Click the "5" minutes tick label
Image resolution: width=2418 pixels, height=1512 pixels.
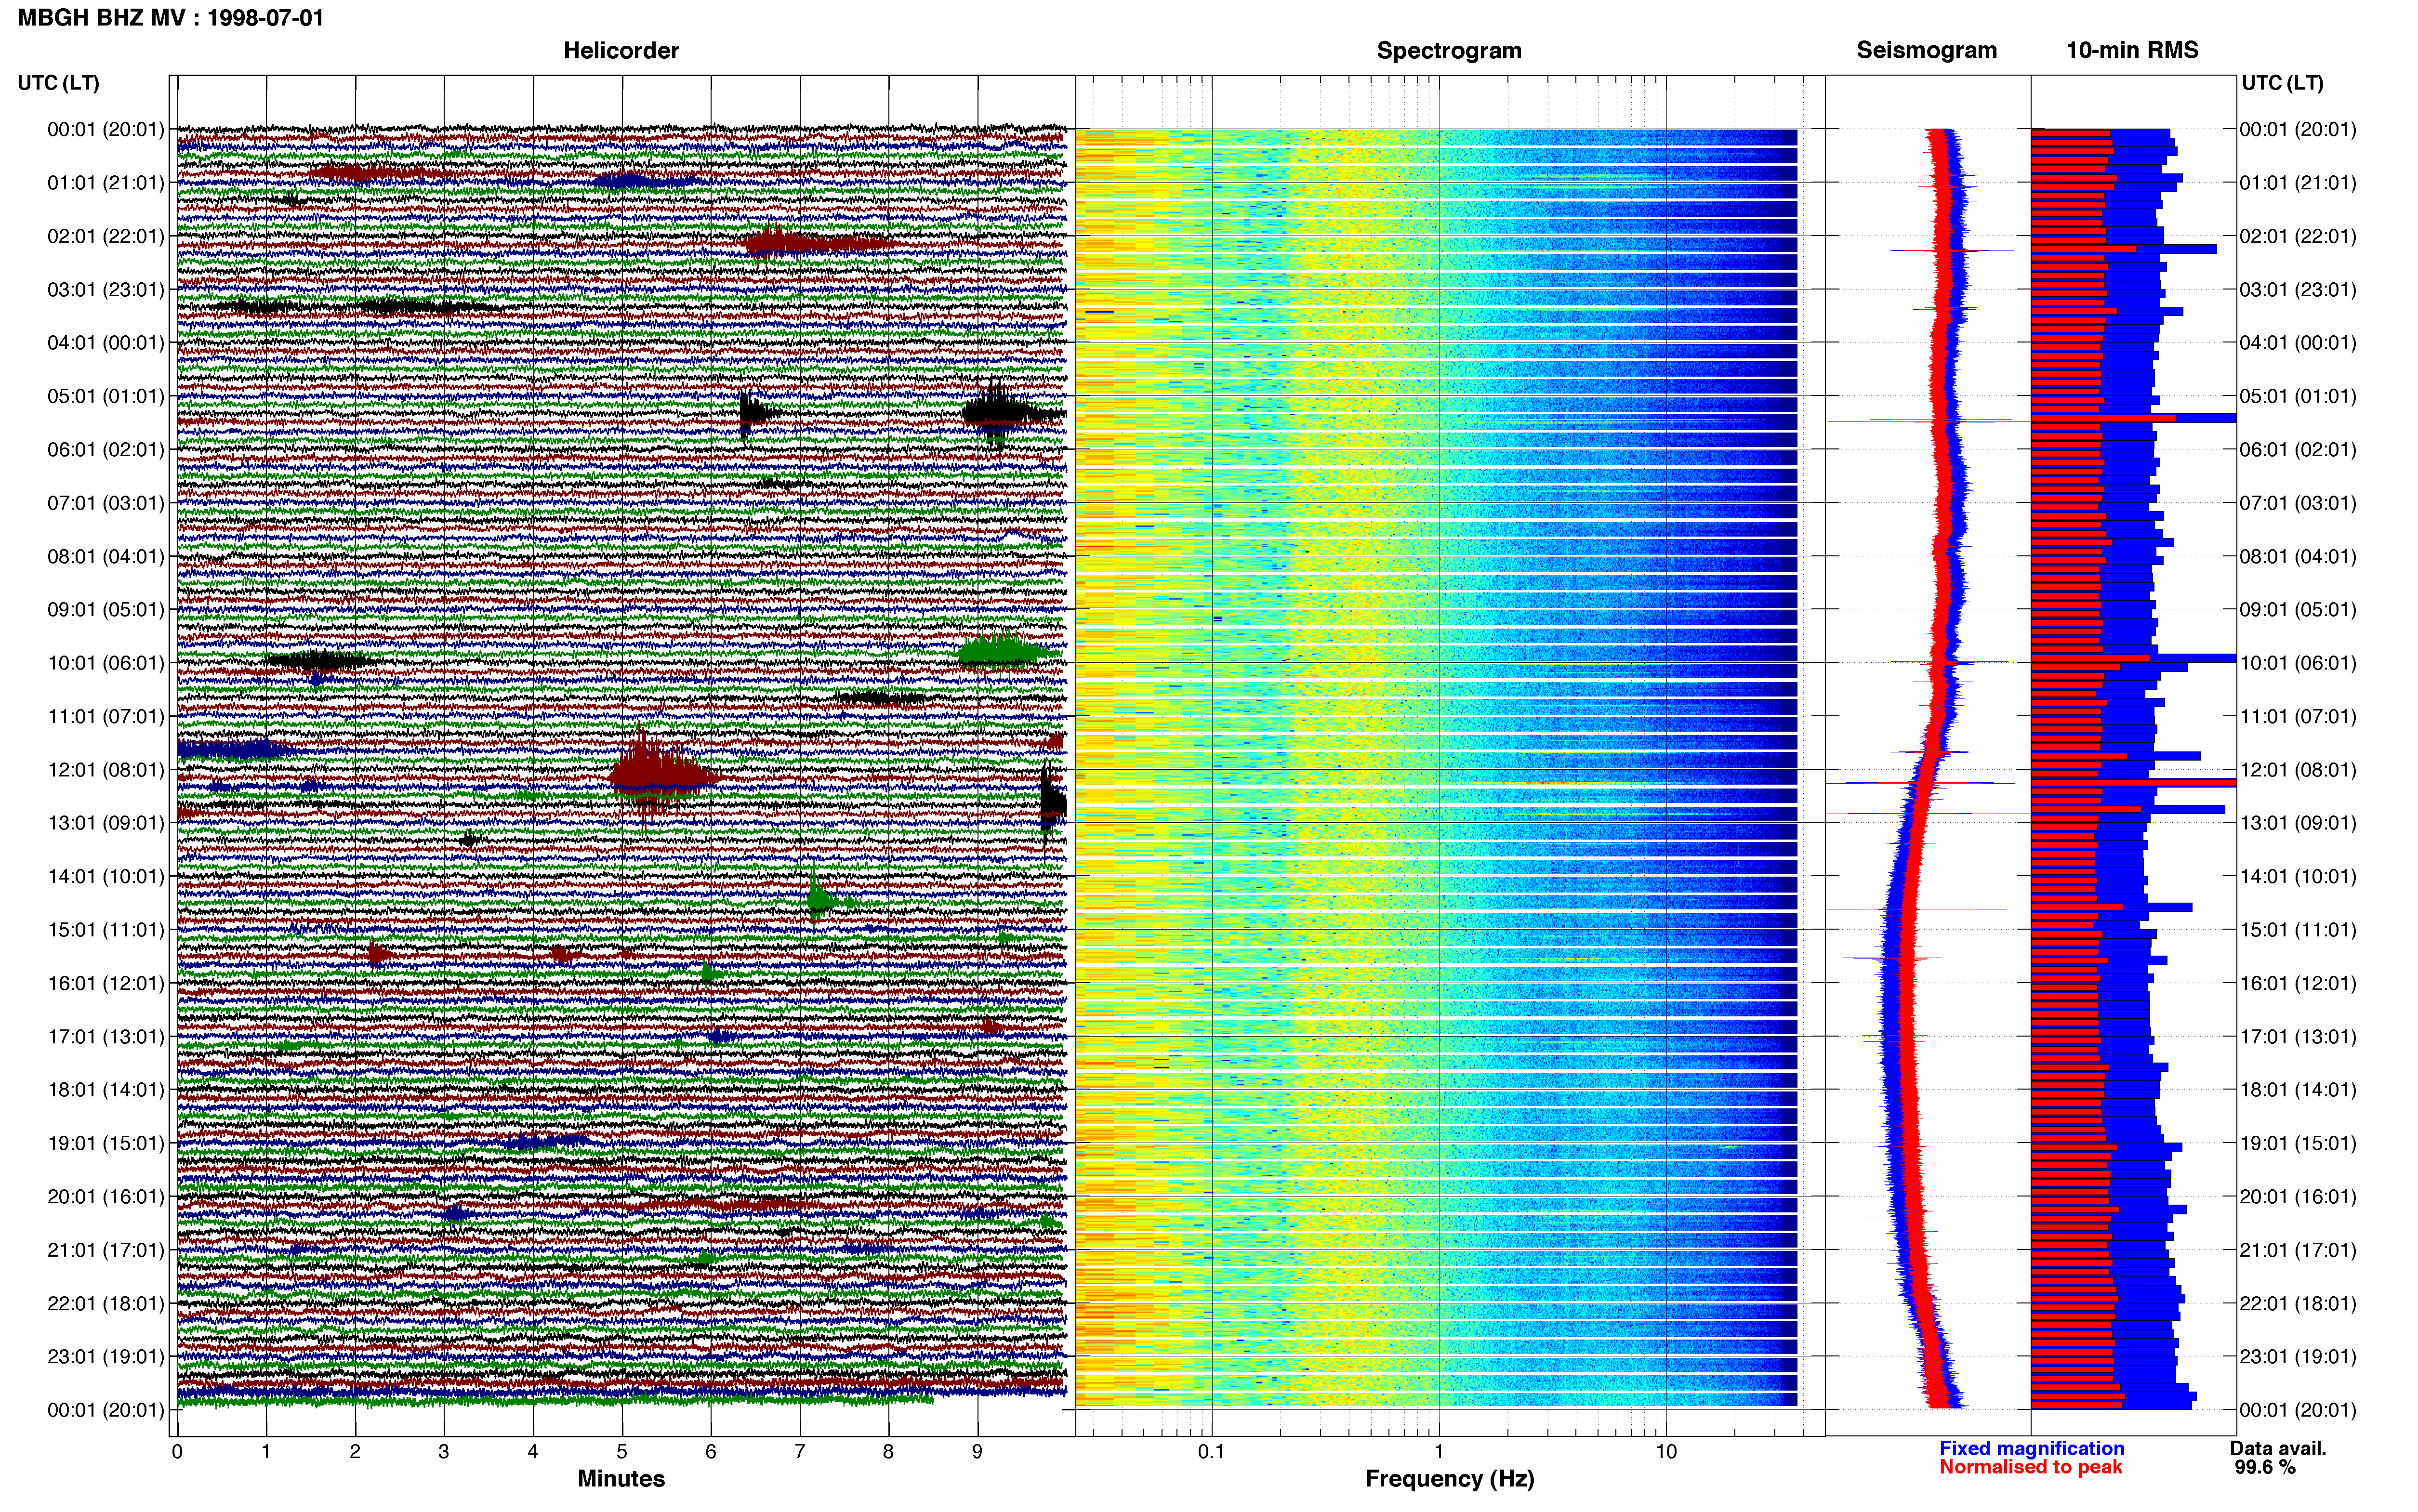click(x=622, y=1451)
